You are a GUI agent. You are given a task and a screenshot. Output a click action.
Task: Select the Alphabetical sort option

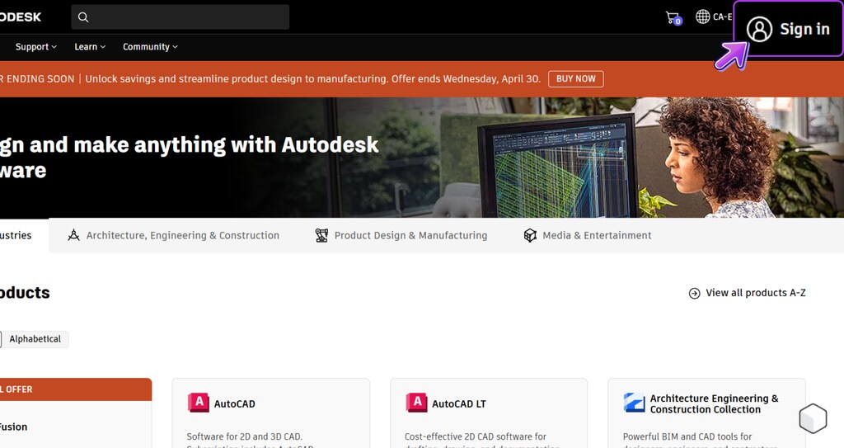[x=35, y=339]
